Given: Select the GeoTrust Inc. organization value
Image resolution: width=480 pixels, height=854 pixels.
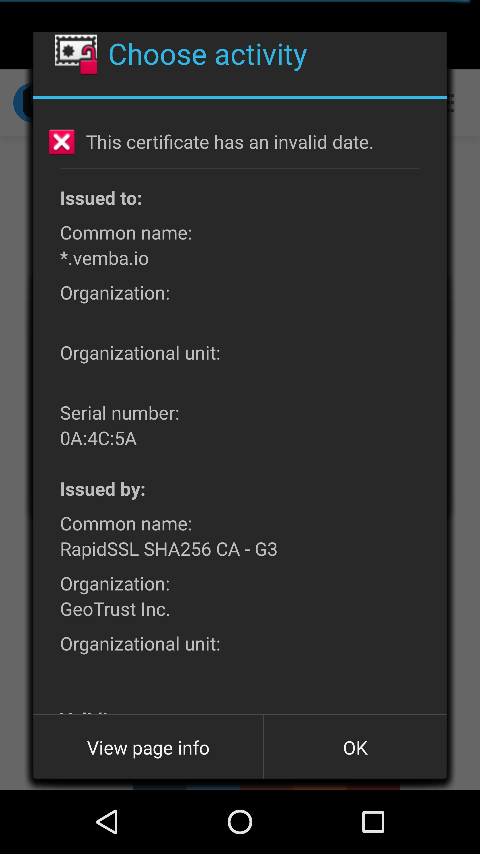Looking at the screenshot, I should [x=115, y=609].
